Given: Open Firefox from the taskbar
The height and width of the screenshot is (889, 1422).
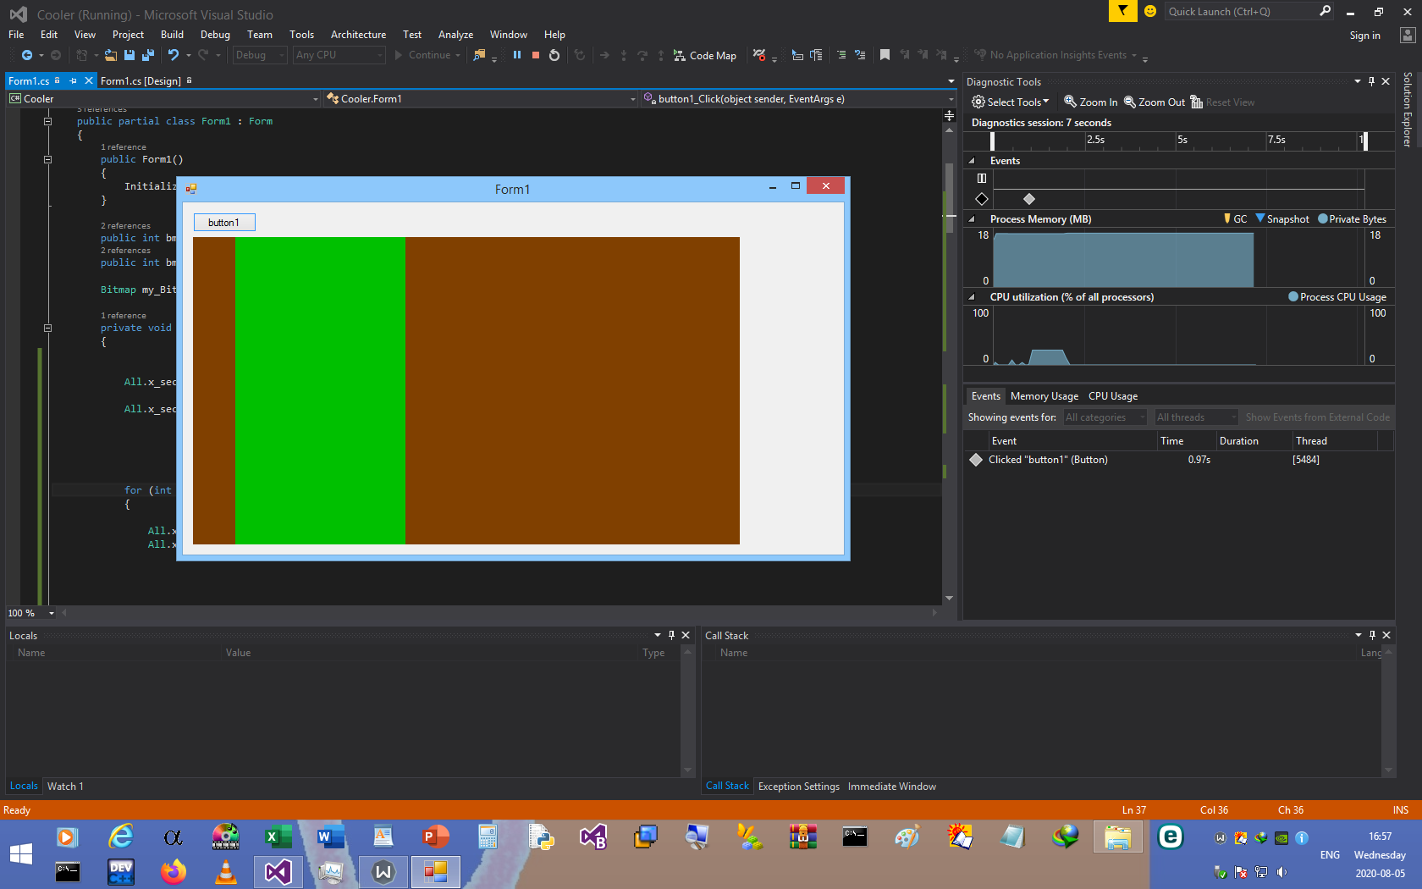Looking at the screenshot, I should 174,871.
